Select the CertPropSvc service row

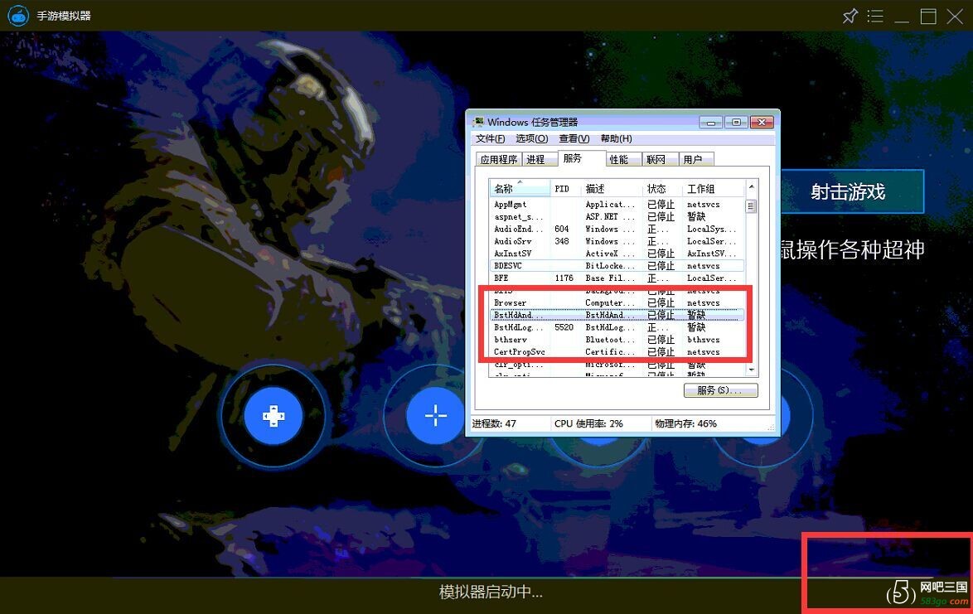pos(617,351)
